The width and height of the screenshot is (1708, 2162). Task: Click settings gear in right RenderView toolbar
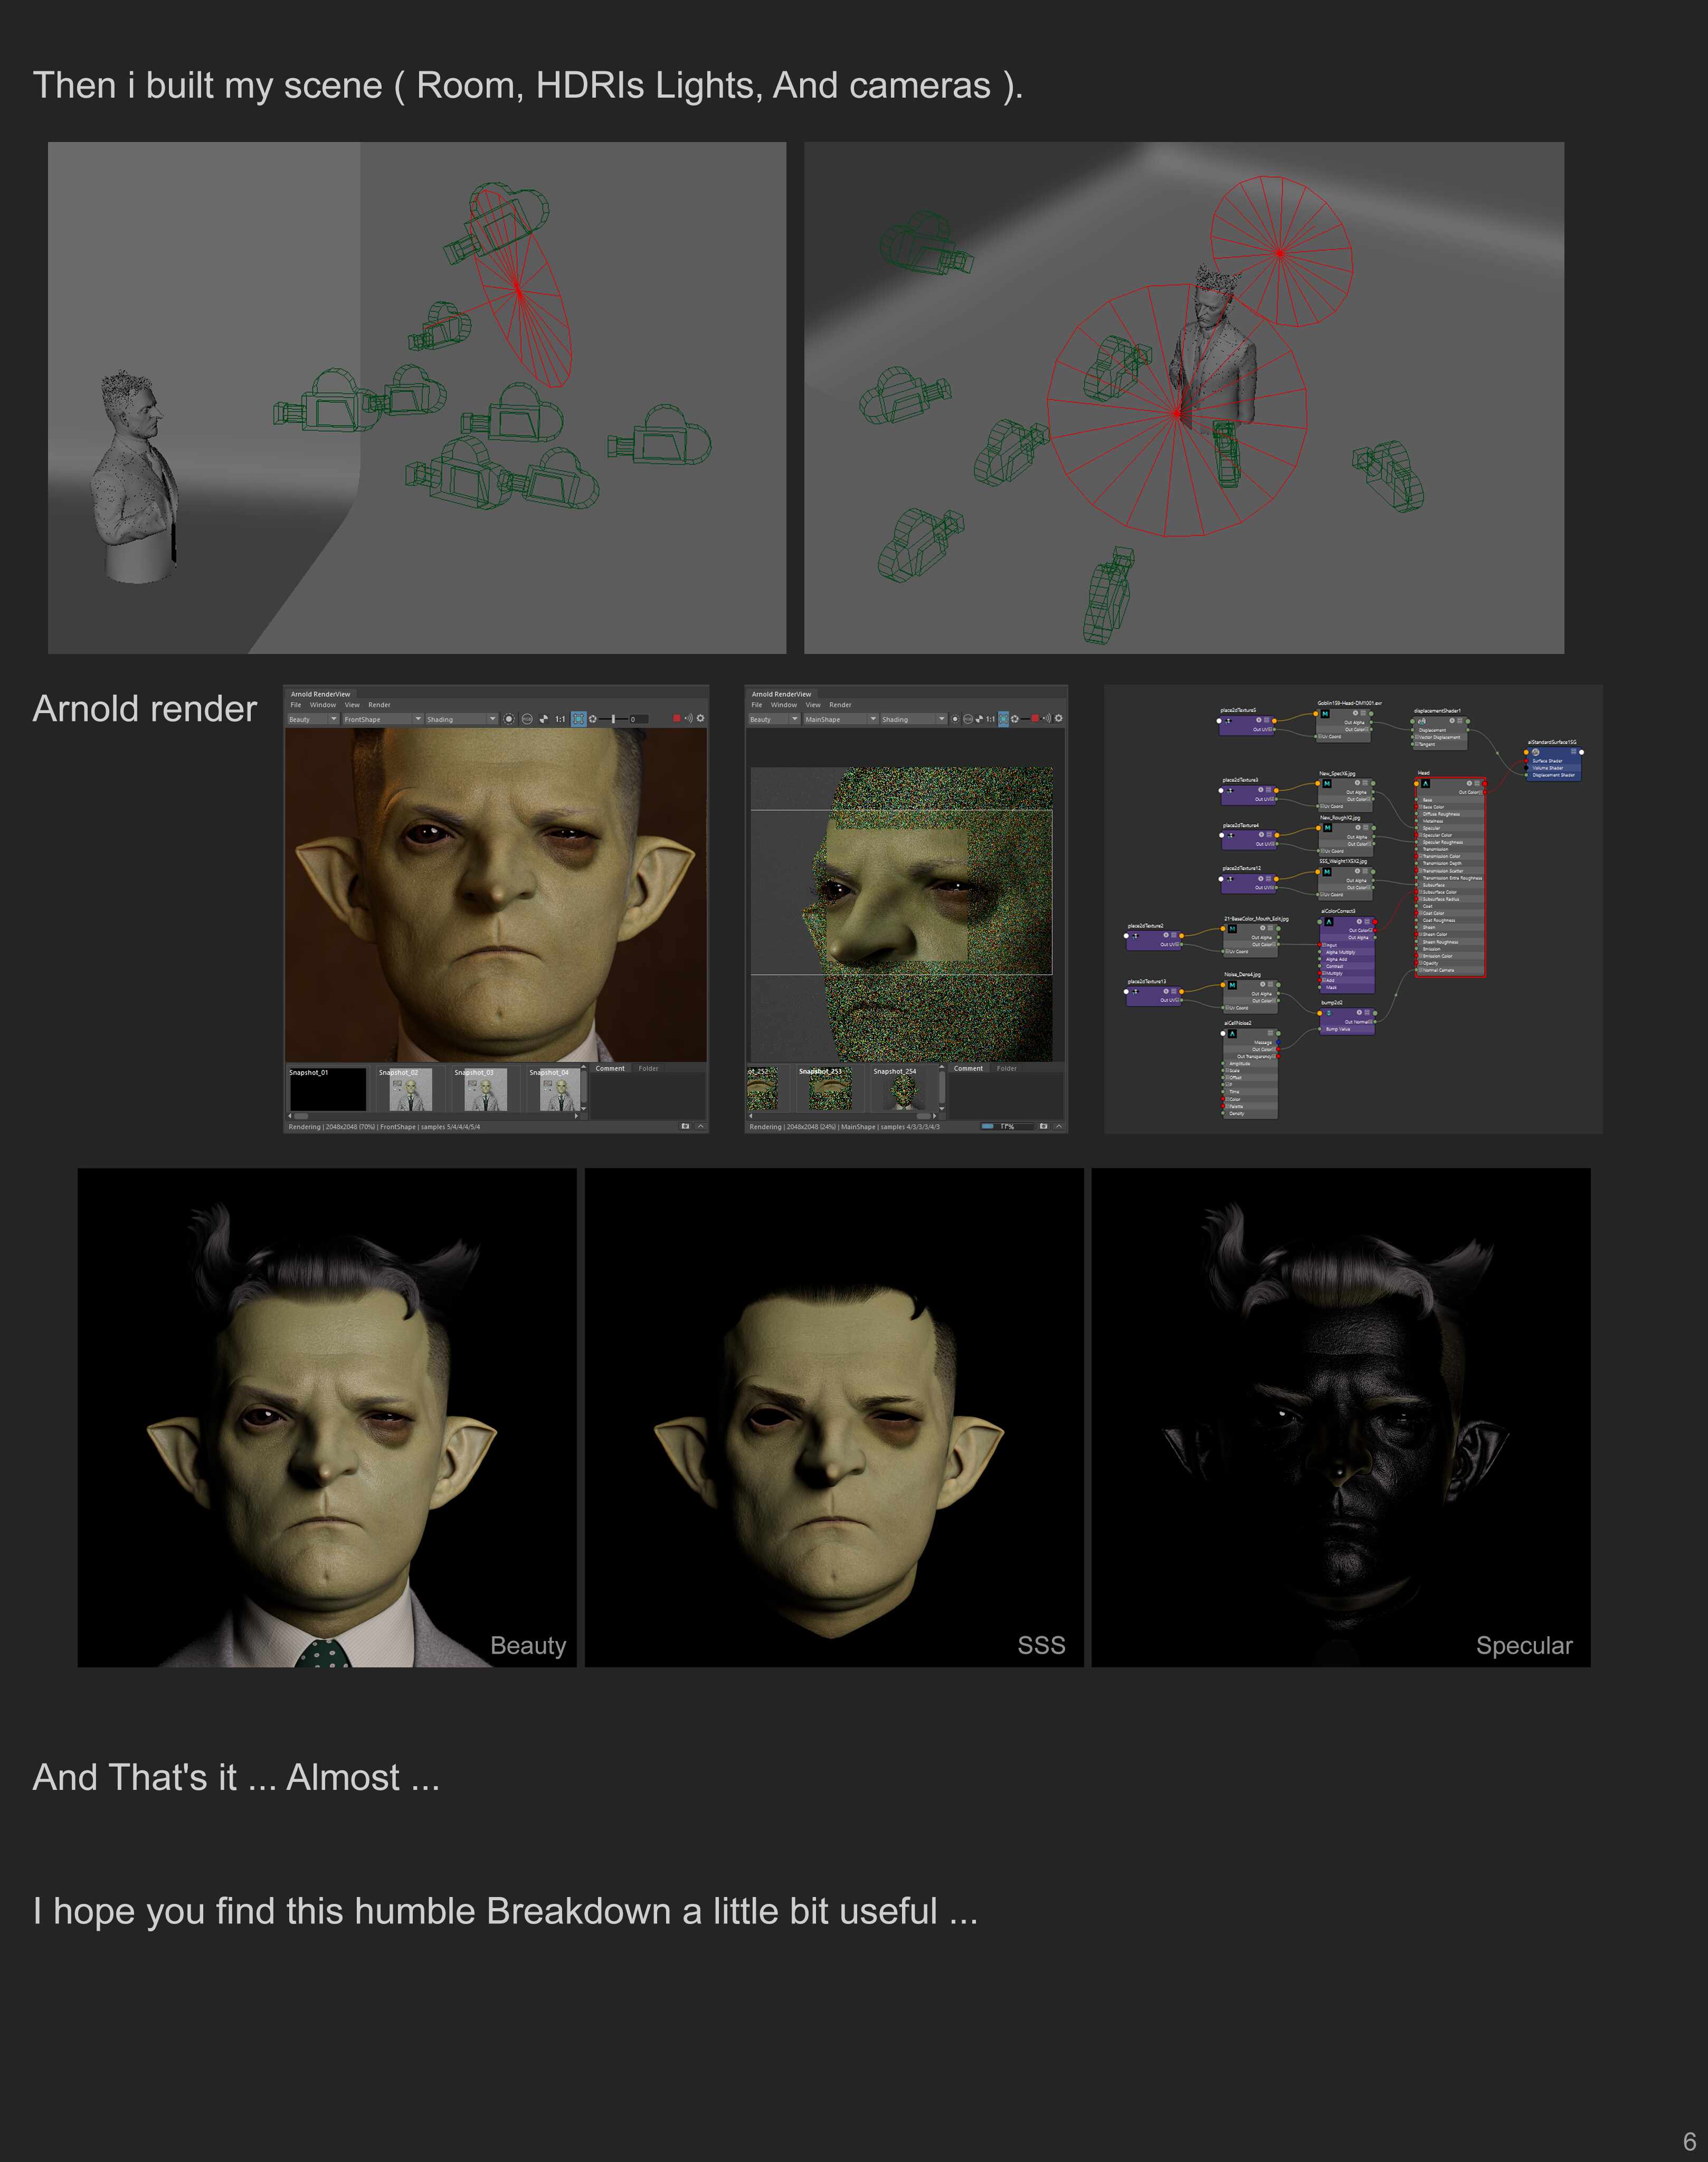(x=1058, y=718)
